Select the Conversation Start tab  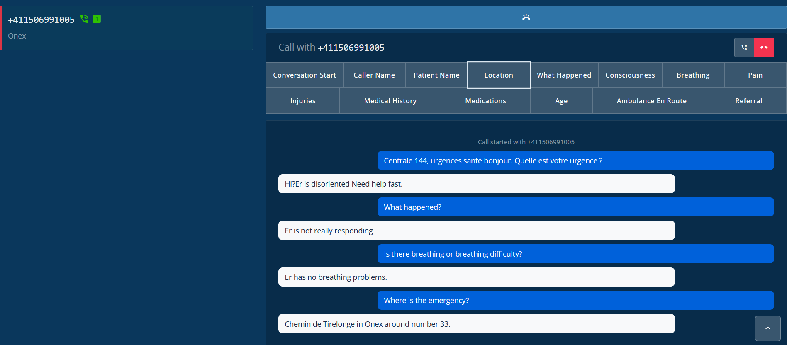305,75
